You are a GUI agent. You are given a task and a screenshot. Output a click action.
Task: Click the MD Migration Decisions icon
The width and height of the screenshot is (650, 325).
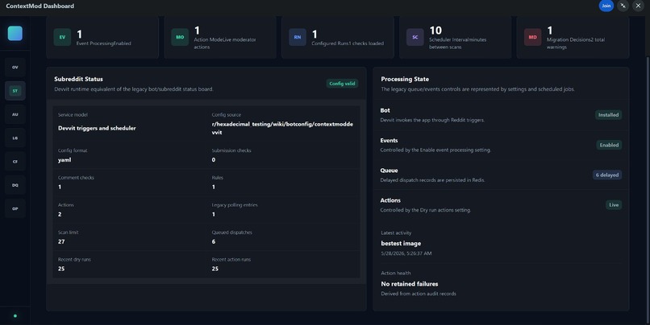tap(533, 37)
